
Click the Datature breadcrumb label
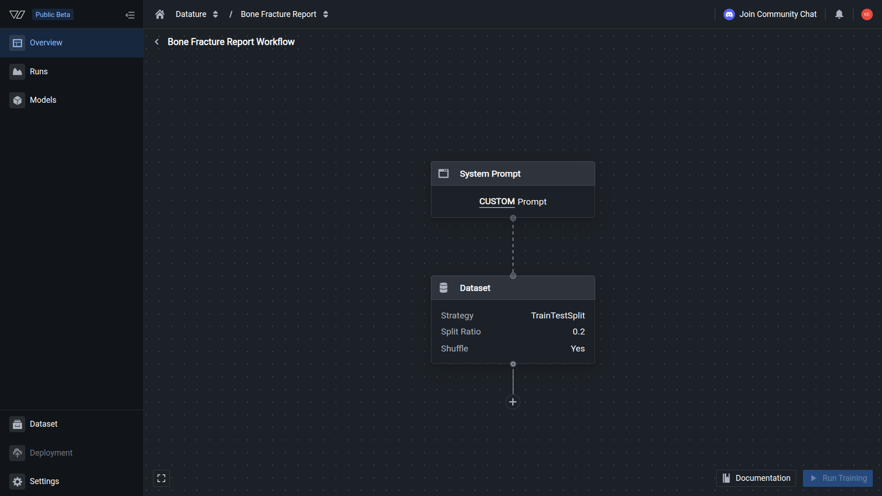click(191, 14)
